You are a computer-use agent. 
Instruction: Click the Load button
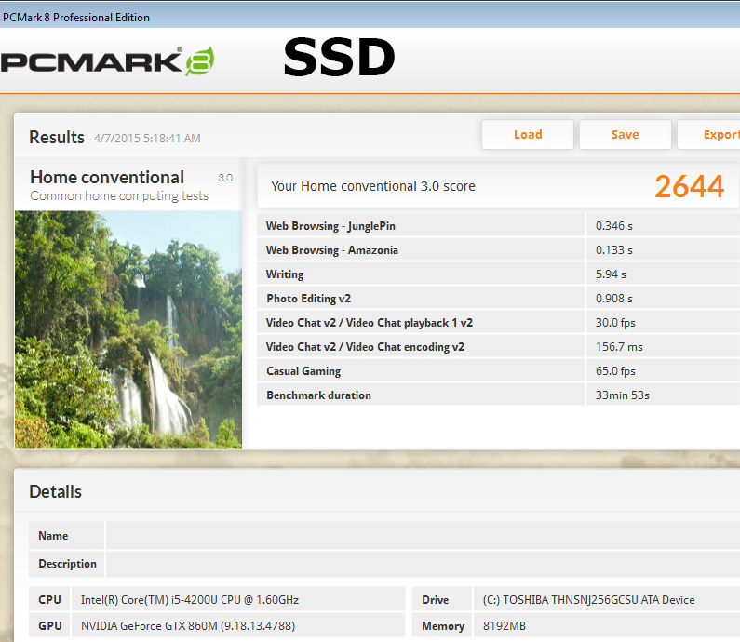[527, 135]
